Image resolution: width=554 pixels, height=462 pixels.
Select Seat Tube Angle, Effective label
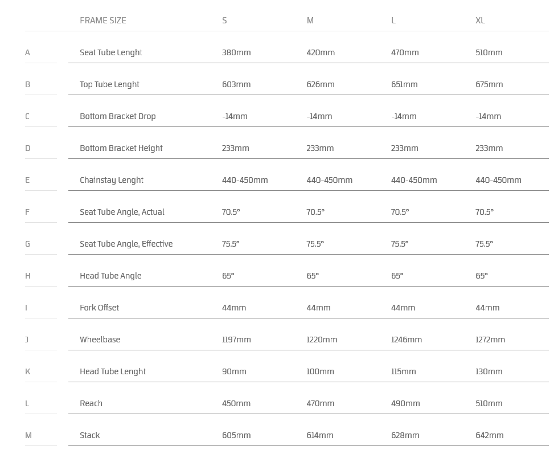click(126, 244)
